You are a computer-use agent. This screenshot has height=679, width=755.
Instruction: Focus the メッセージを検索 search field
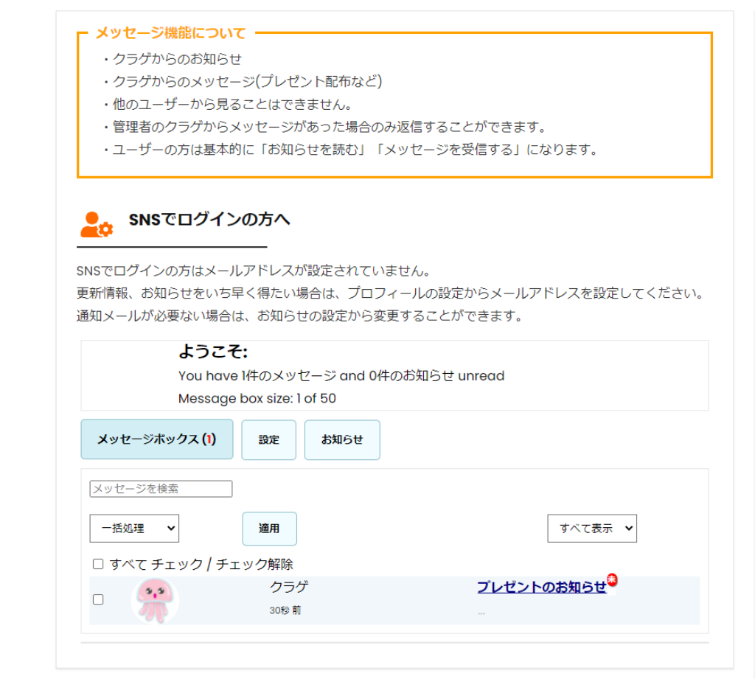pos(161,489)
